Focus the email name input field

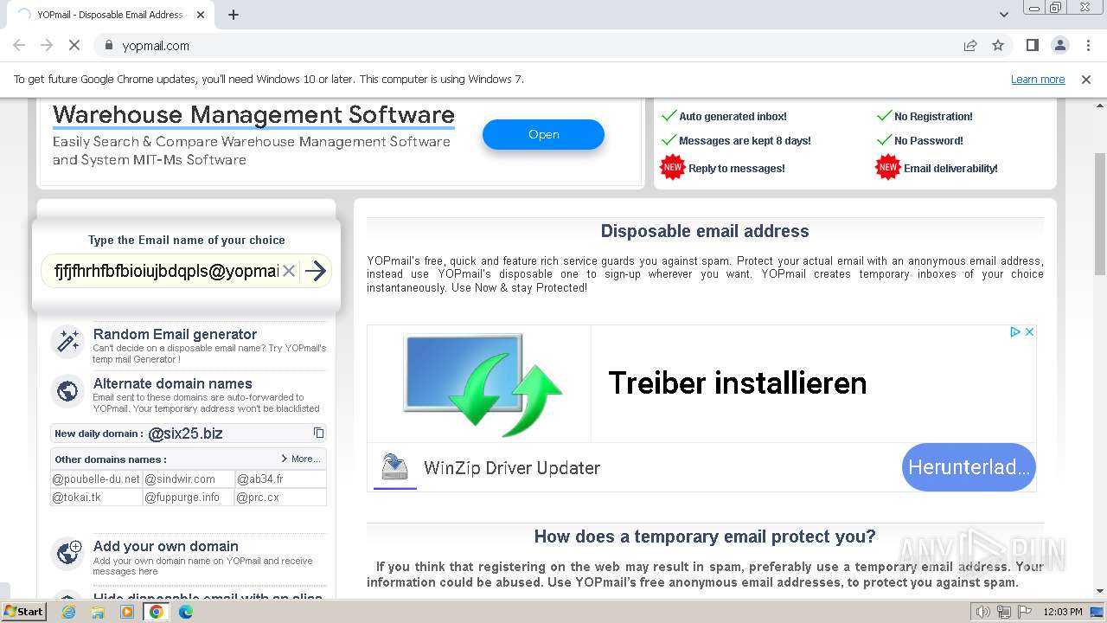pos(166,271)
